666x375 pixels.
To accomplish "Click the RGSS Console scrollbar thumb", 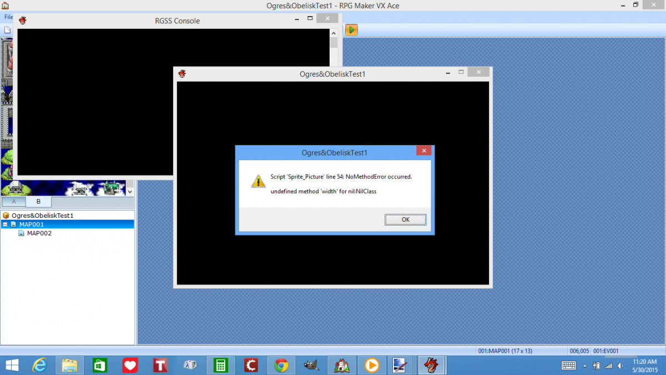I will (334, 43).
